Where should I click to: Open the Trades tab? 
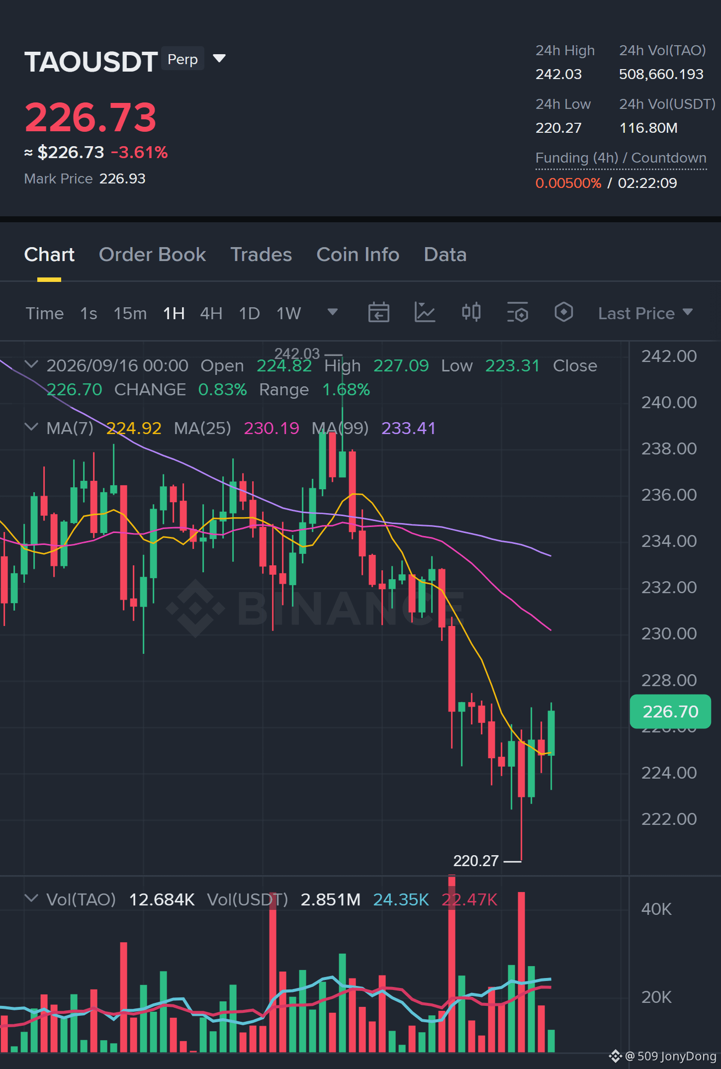pyautogui.click(x=261, y=255)
